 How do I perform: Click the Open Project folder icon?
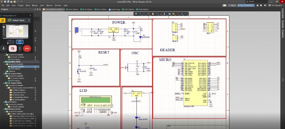(x=11, y=2)
